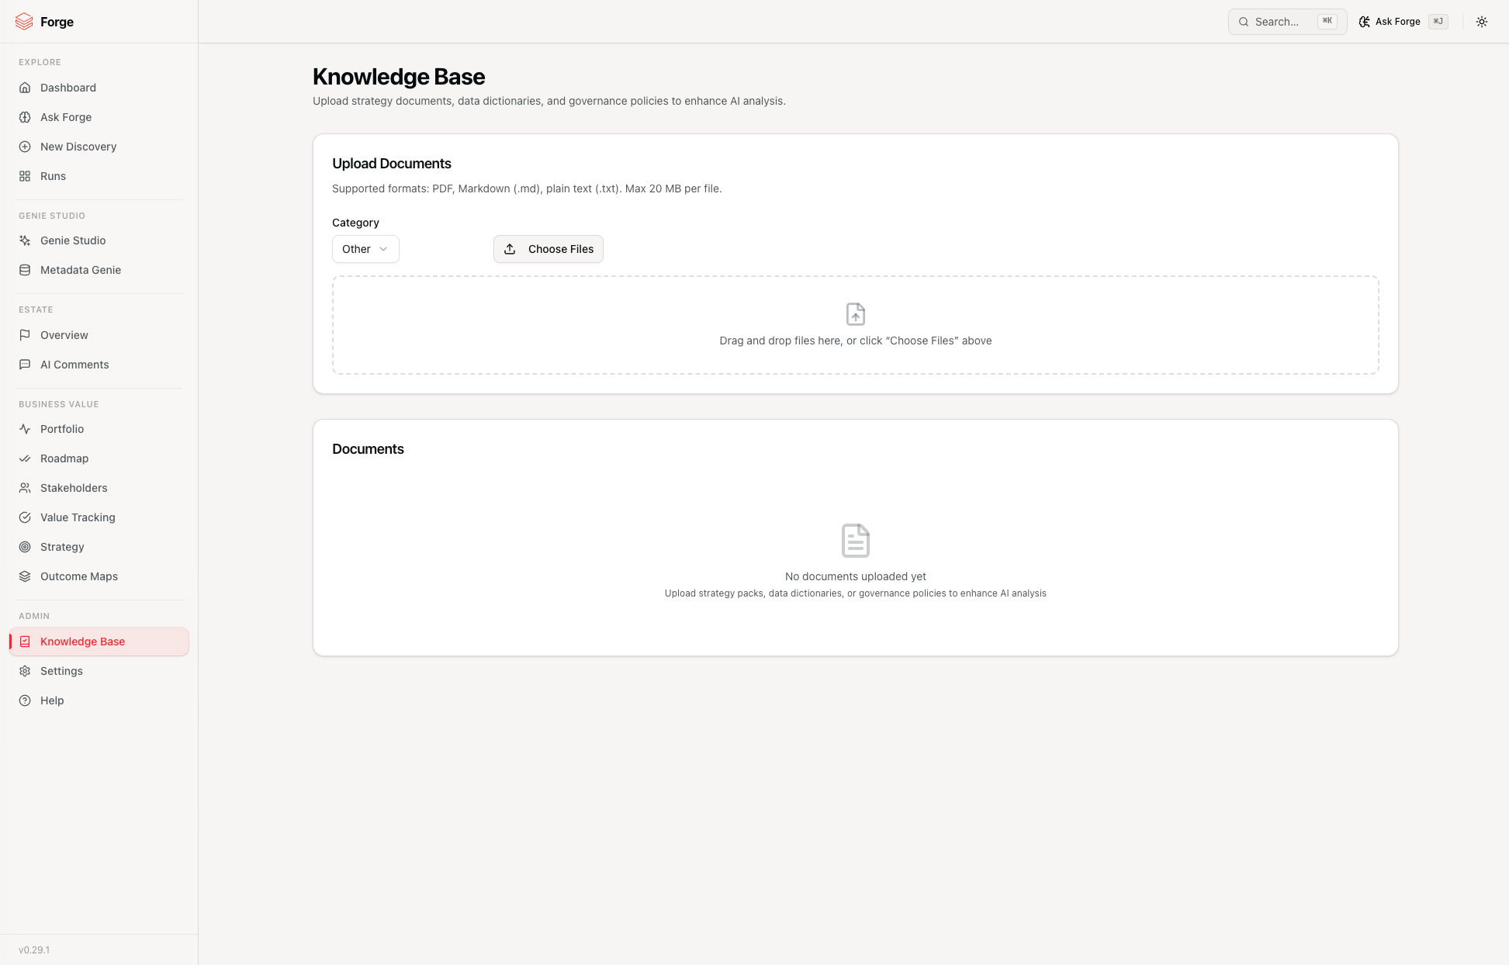This screenshot has width=1509, height=965.
Task: Click the Ask Forge header button
Action: [1403, 22]
